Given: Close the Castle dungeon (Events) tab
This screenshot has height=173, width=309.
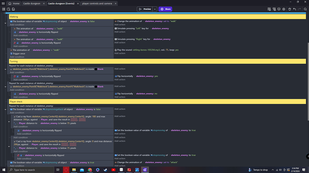Looking at the screenshot, I should 78,4.
